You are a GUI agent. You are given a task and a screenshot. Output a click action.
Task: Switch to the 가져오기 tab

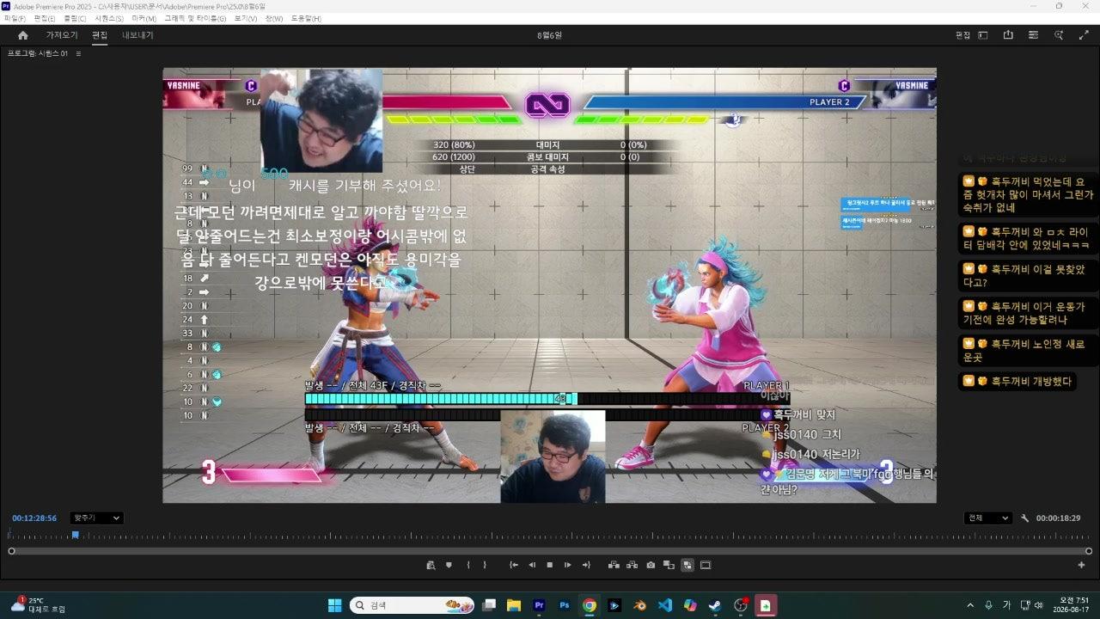click(62, 35)
